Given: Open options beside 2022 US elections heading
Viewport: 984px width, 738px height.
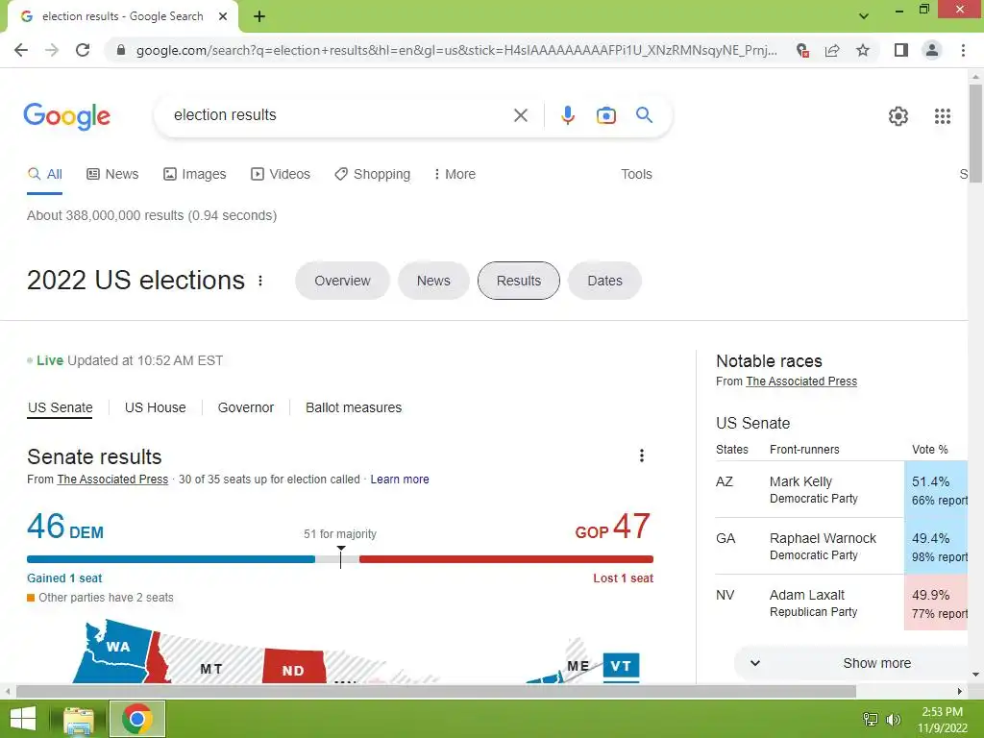Looking at the screenshot, I should (260, 281).
